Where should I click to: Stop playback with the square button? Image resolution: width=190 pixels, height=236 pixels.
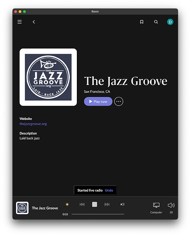94,204
